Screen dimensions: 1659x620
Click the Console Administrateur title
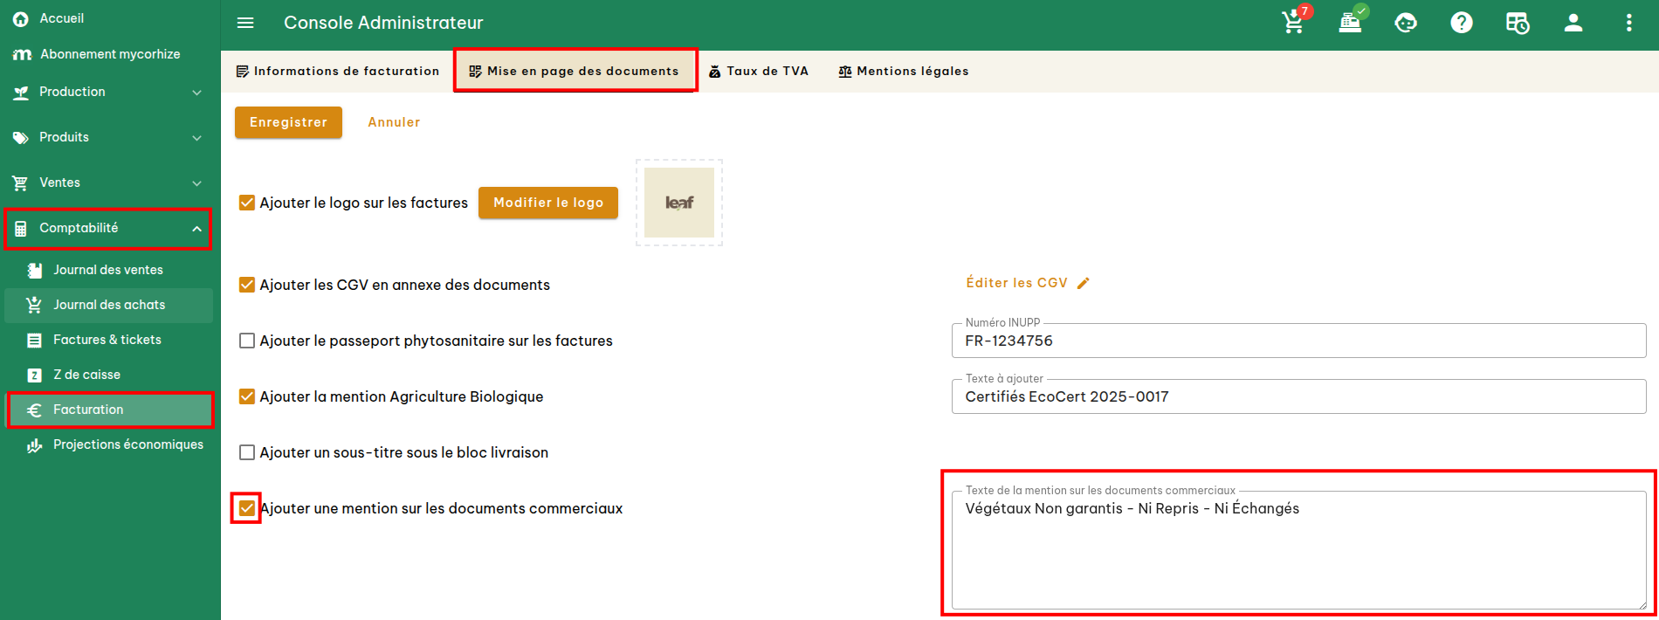383,23
